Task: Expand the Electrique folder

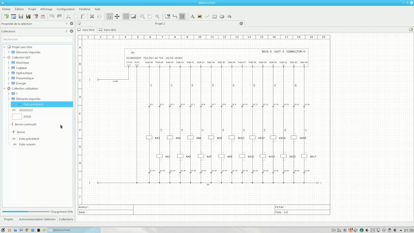Action: 9,62
